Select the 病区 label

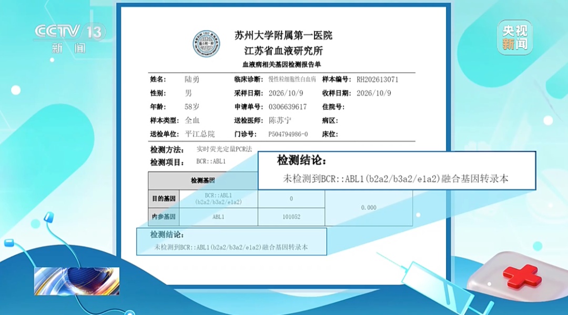(x=330, y=120)
